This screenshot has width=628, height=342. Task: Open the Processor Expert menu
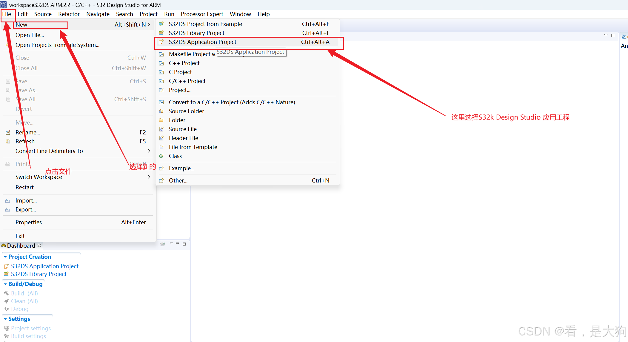coord(202,14)
